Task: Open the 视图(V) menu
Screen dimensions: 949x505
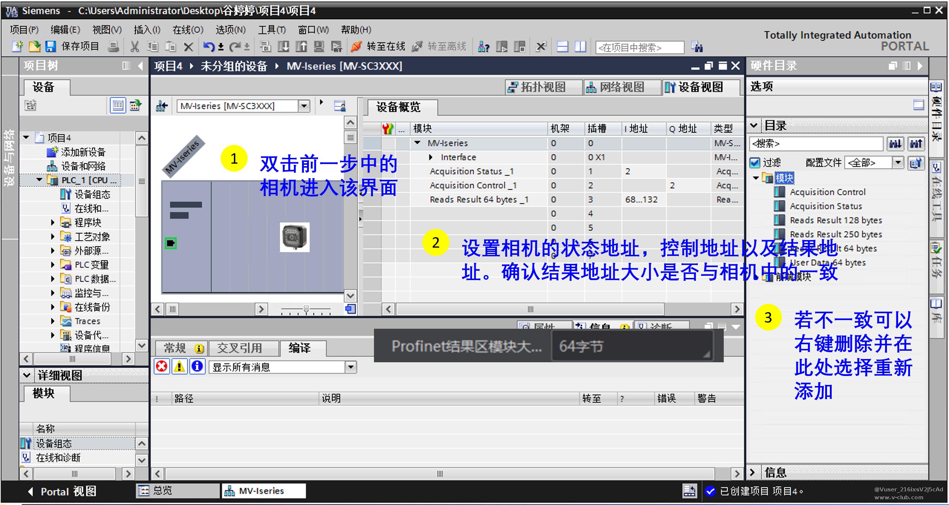Action: click(107, 30)
